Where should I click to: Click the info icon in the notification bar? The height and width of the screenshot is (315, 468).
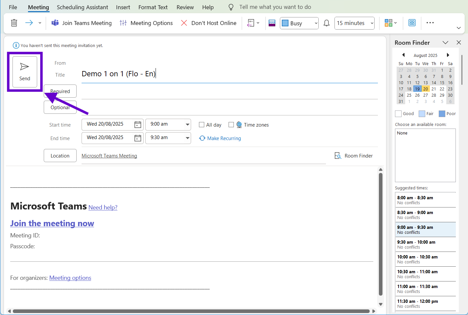(x=16, y=45)
